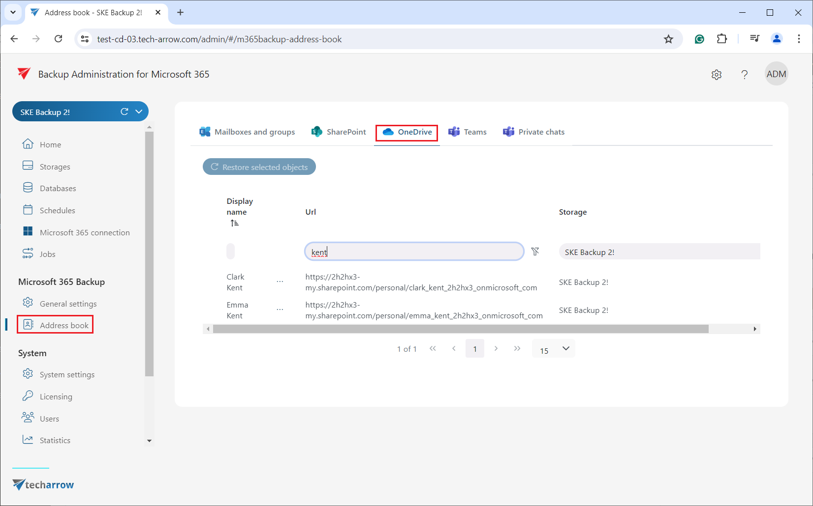Open help via the question mark icon
The image size is (813, 506).
coord(744,75)
